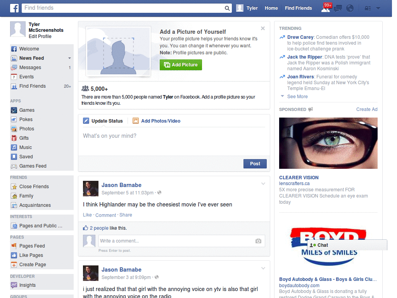Expand See More trending topics
The image size is (397, 298).
coord(297,97)
